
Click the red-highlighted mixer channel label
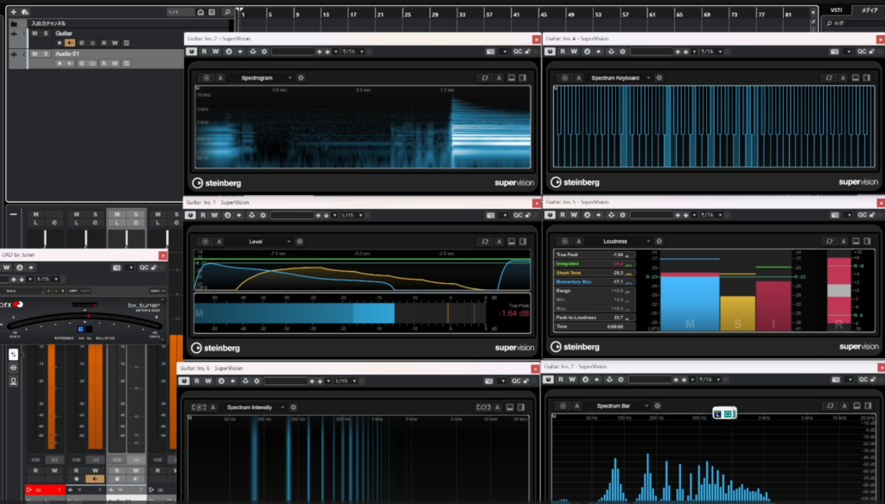[x=45, y=489]
